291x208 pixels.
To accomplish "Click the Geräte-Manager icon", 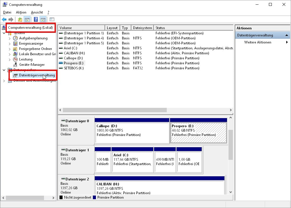I will pos(15,65).
